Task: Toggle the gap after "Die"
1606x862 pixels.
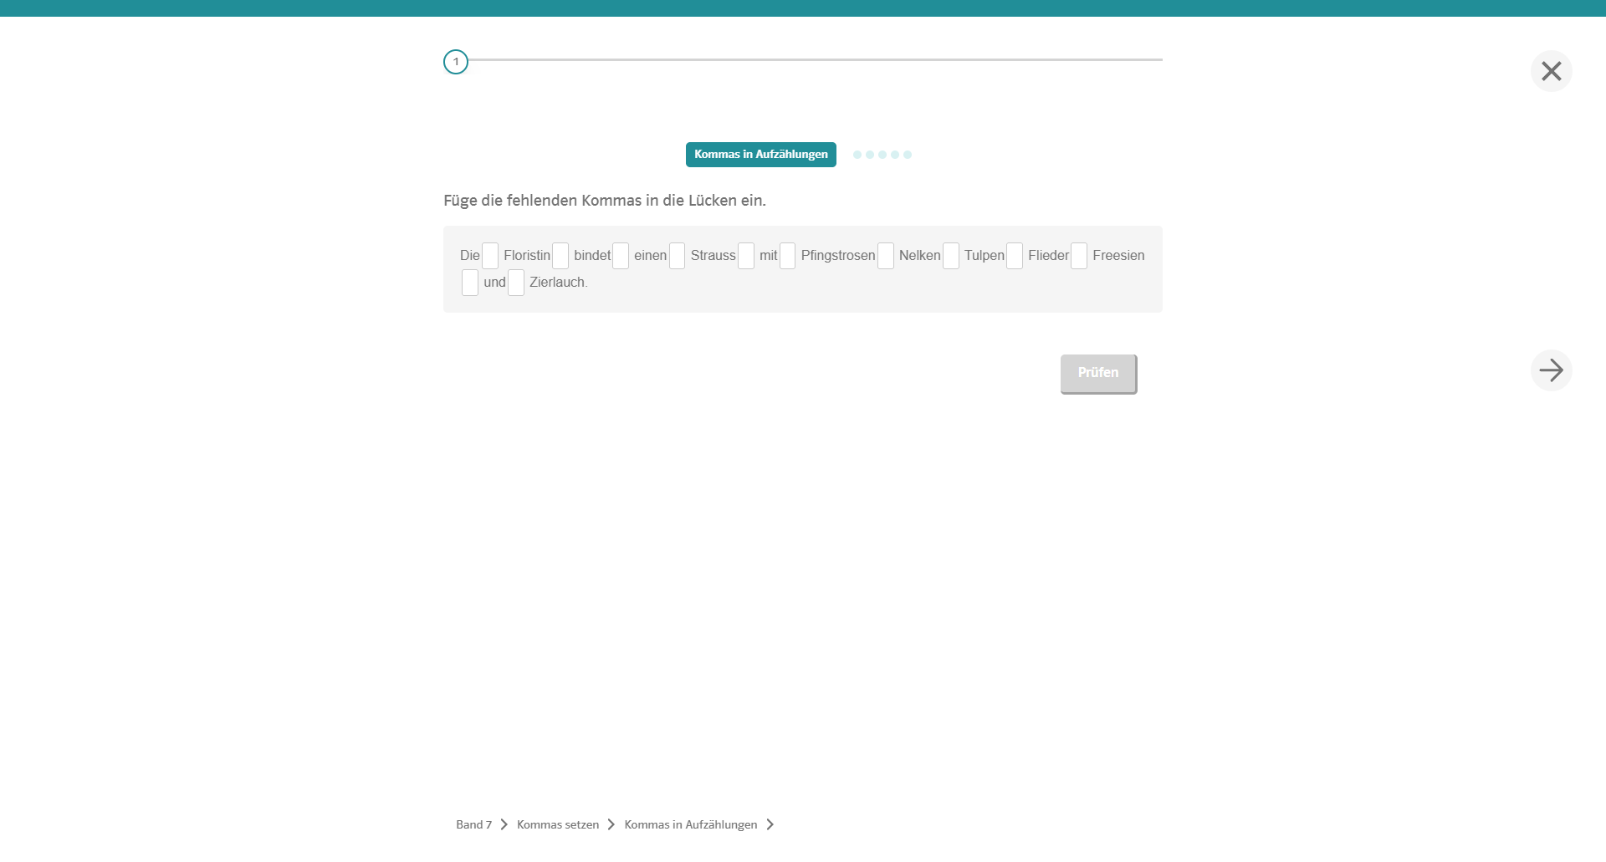Action: click(x=490, y=256)
